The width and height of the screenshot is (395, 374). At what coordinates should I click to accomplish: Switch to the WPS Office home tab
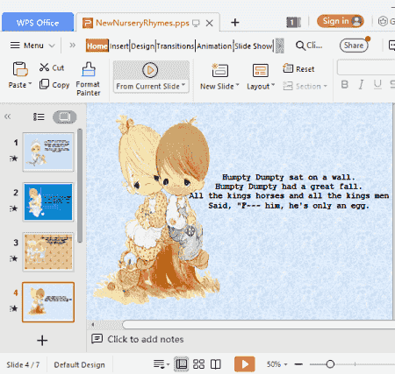38,23
